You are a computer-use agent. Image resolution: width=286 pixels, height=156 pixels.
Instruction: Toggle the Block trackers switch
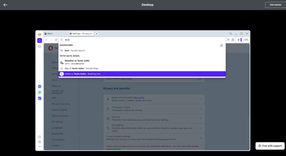pos(199,79)
